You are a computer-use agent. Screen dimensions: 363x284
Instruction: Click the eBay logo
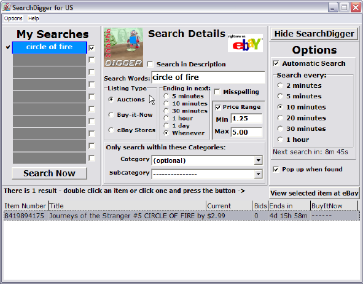(246, 43)
